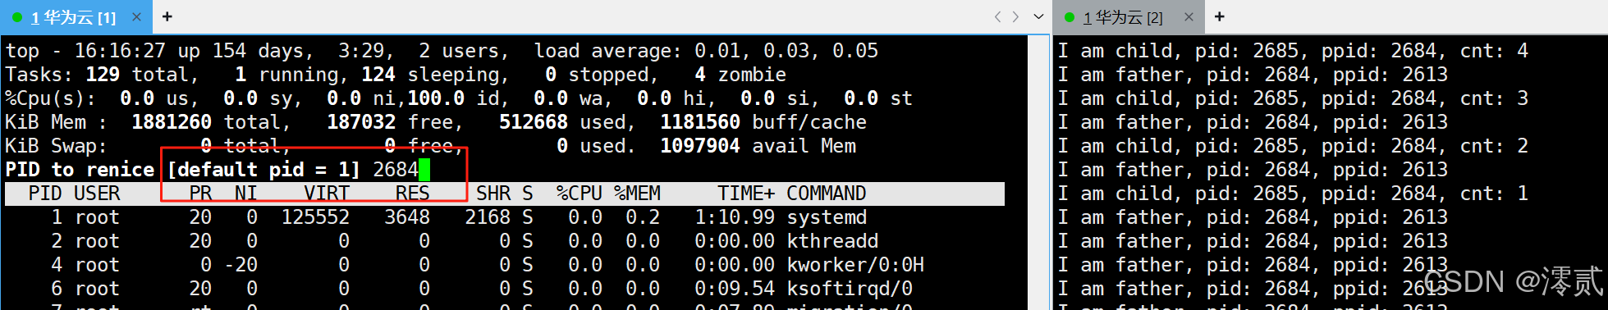Click the SHR value 2168
Screen dimensions: 1608x310
[488, 217]
